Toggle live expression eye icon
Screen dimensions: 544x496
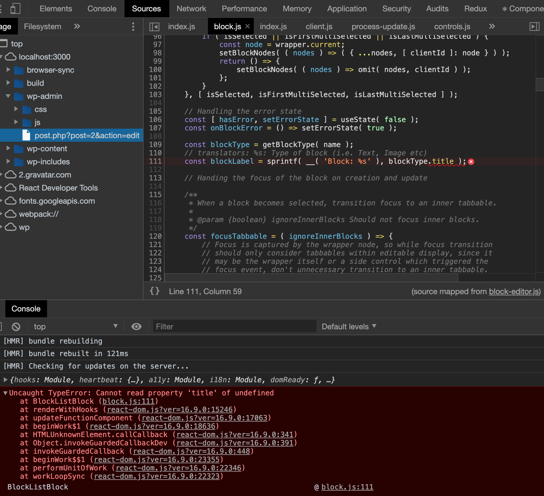(x=136, y=327)
